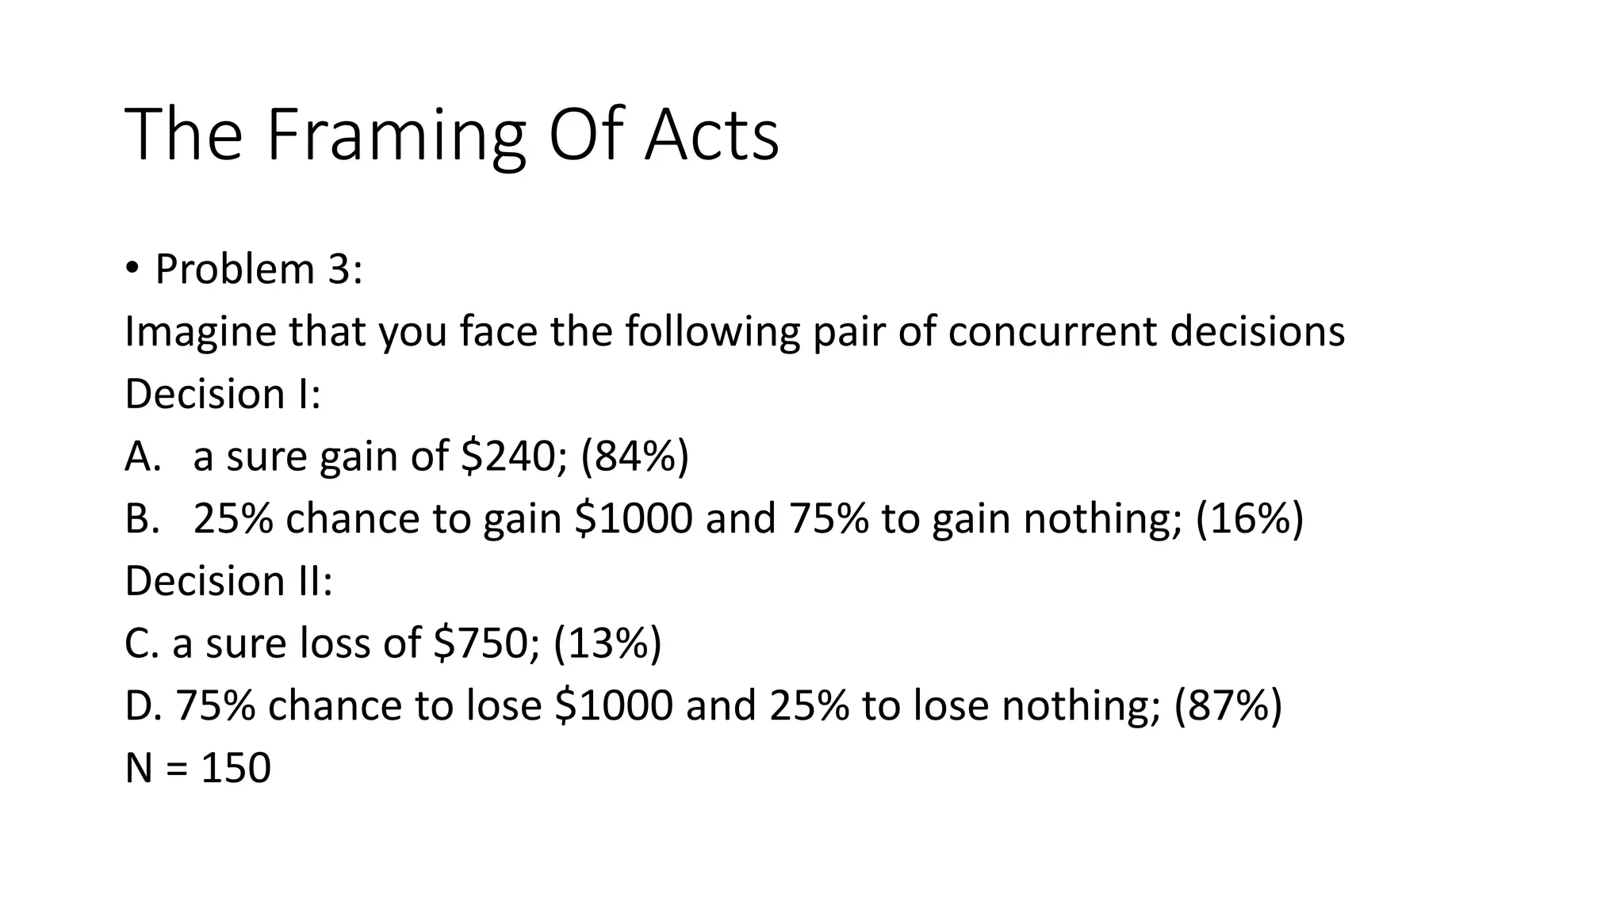Viewport: 1624px width, 913px height.
Task: Click the '$1000' amount in option D
Action: tap(615, 706)
